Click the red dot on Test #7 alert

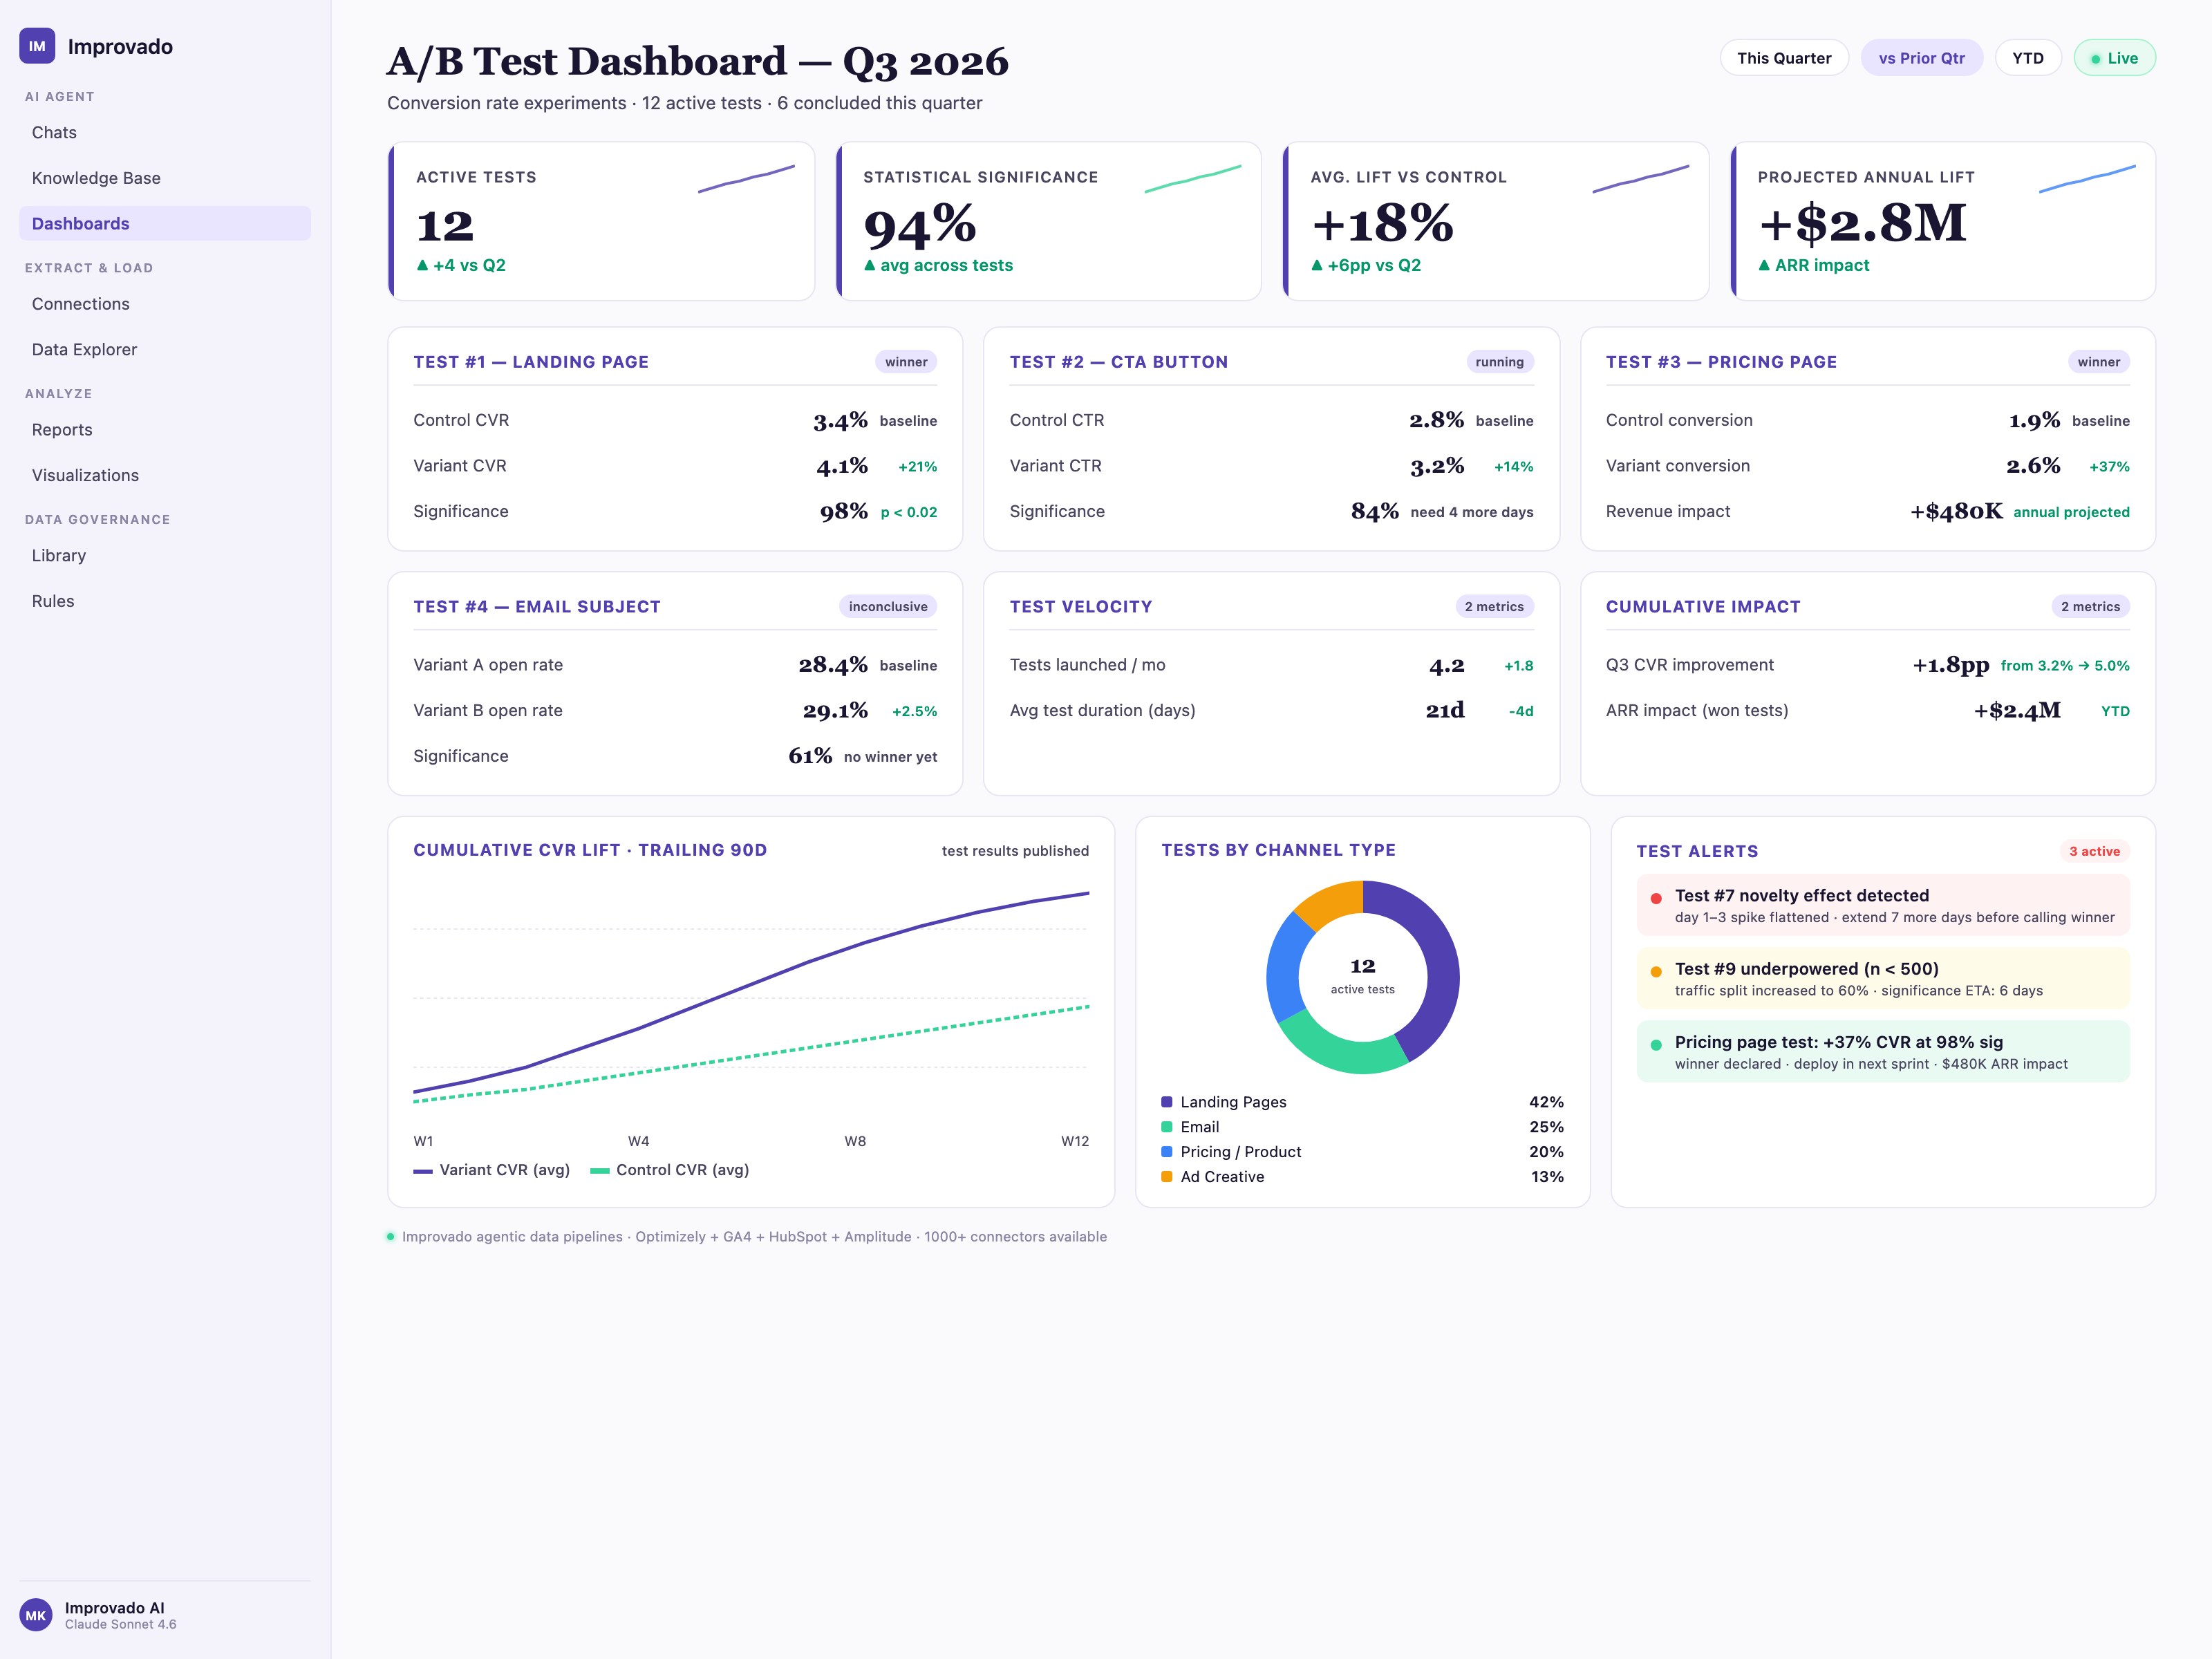pos(1656,898)
